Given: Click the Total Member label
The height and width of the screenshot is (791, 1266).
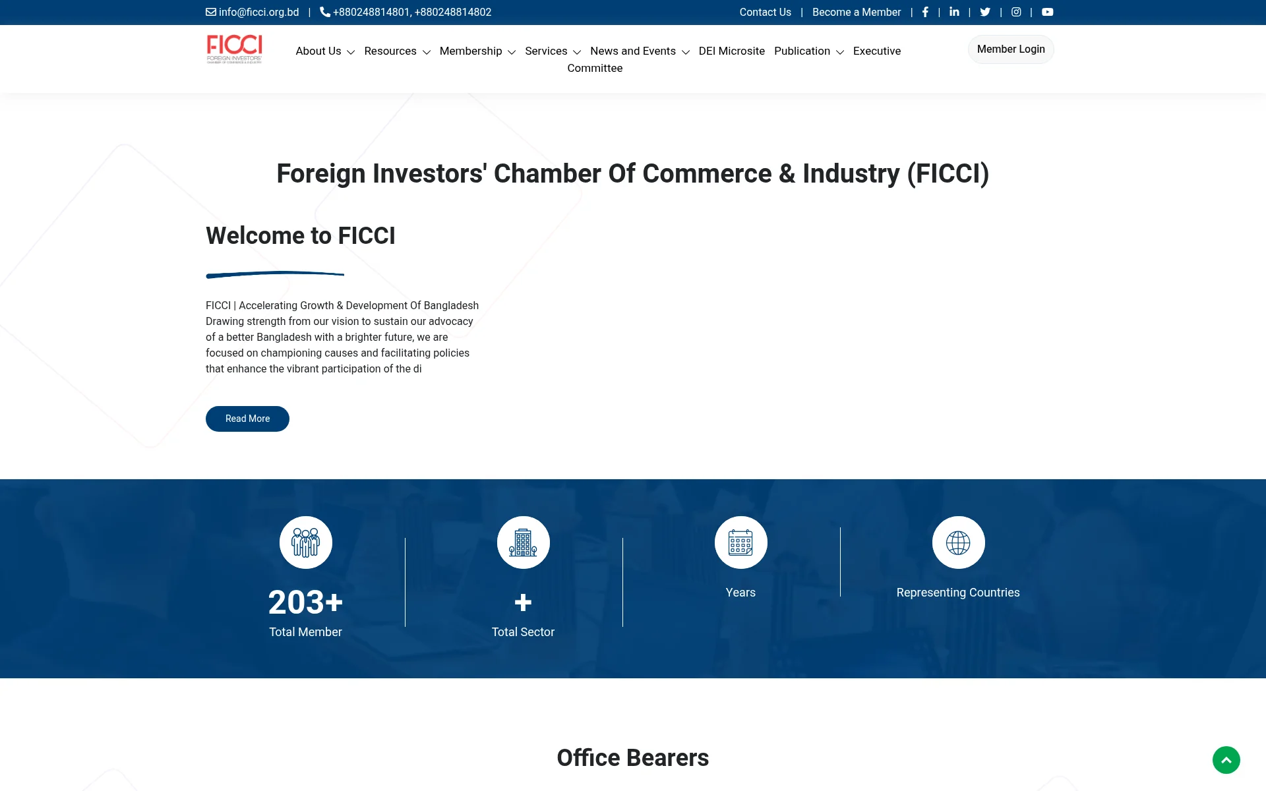Looking at the screenshot, I should [x=306, y=632].
